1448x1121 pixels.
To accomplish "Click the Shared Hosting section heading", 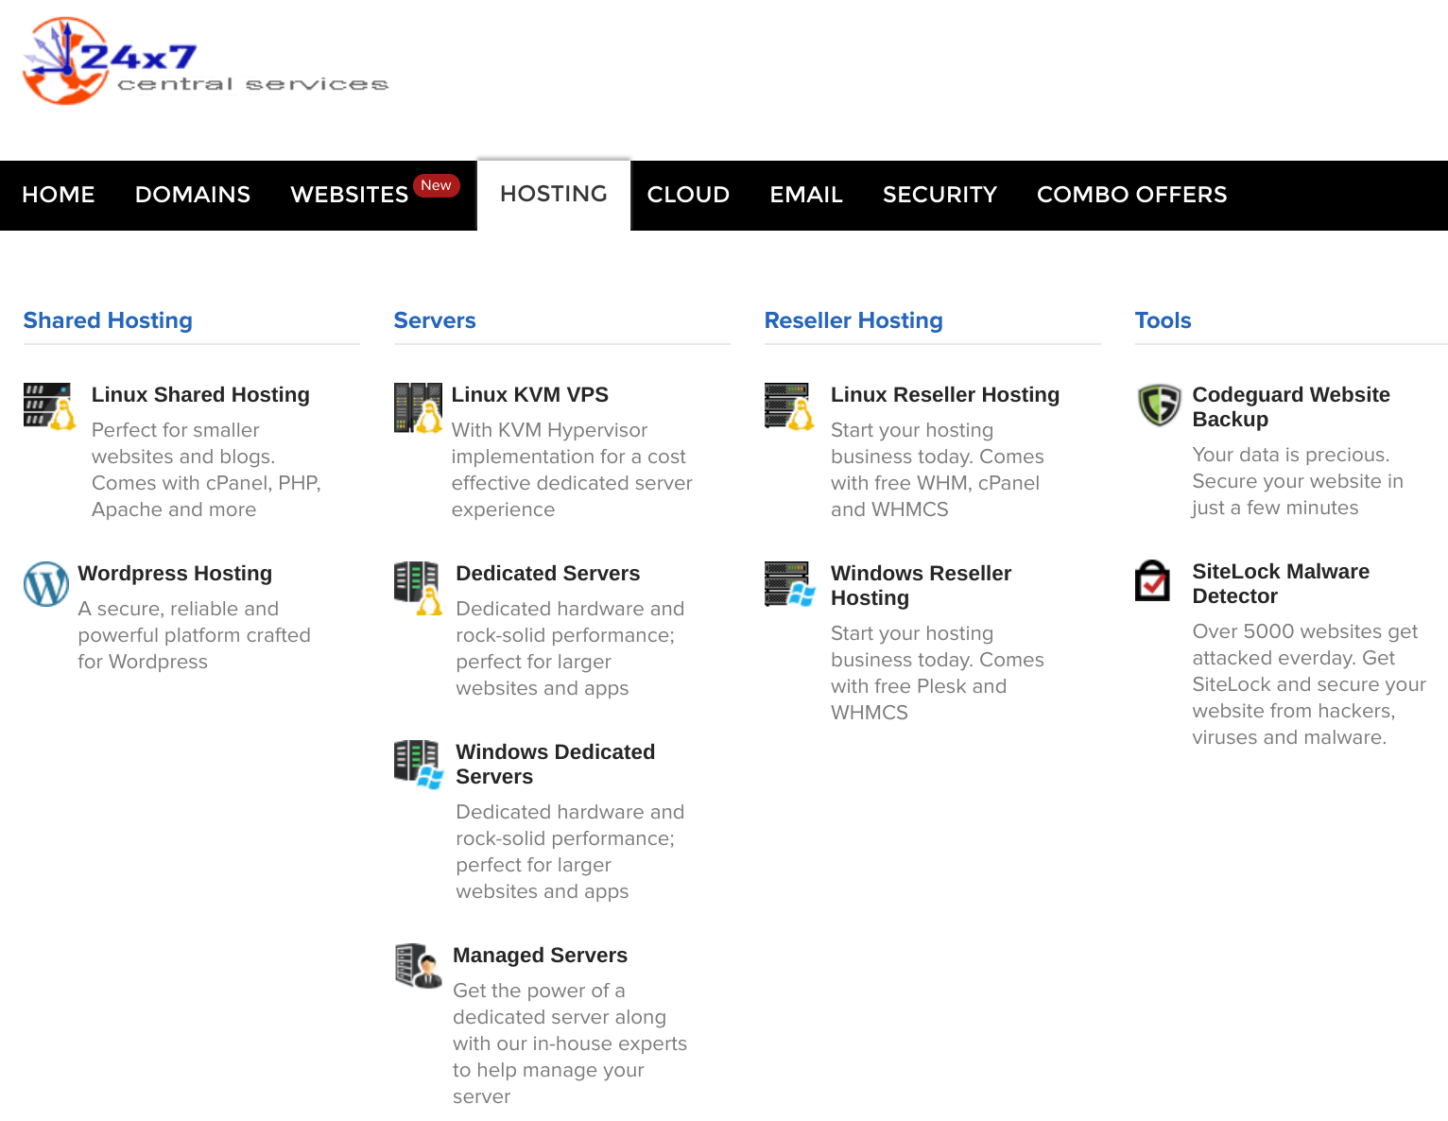I will [108, 320].
